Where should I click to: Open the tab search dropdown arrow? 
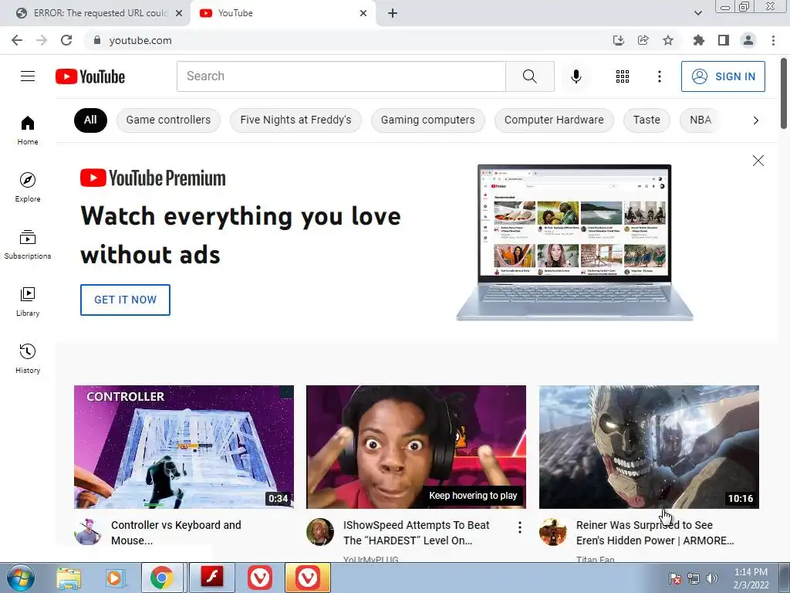697,13
